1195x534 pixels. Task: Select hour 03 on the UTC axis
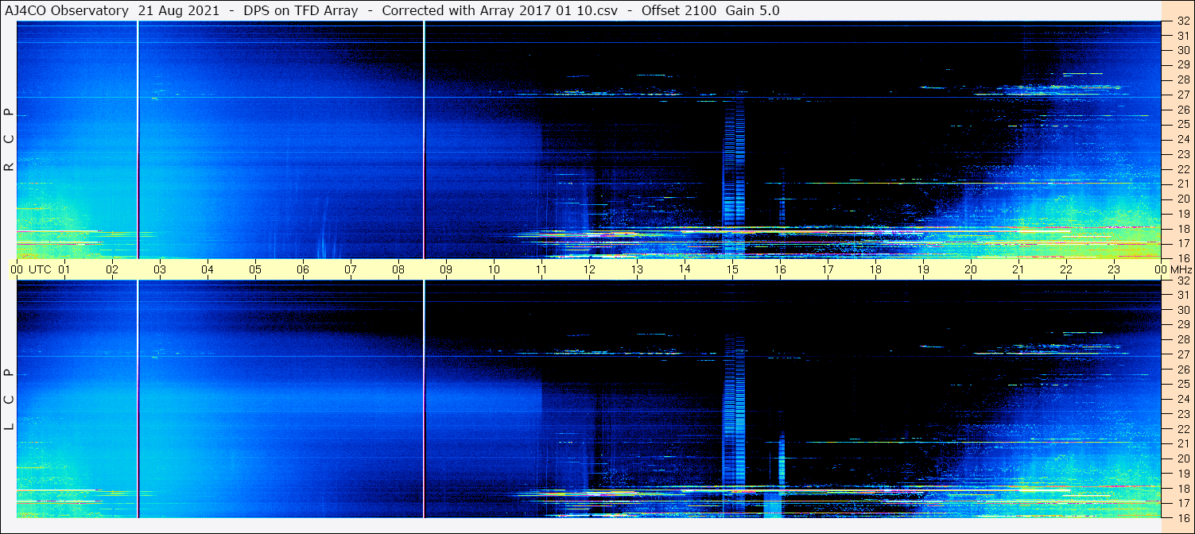tap(160, 269)
